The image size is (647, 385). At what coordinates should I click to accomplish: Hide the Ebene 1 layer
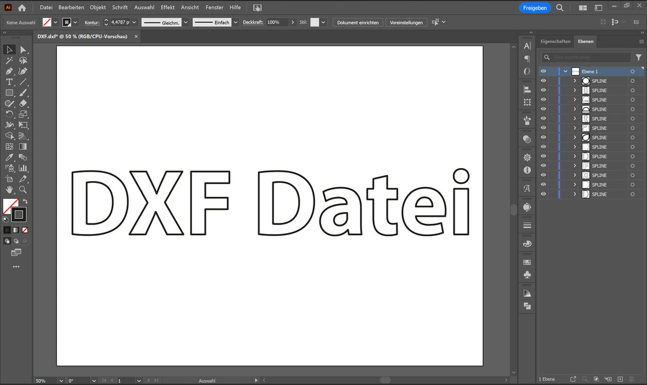(x=543, y=71)
